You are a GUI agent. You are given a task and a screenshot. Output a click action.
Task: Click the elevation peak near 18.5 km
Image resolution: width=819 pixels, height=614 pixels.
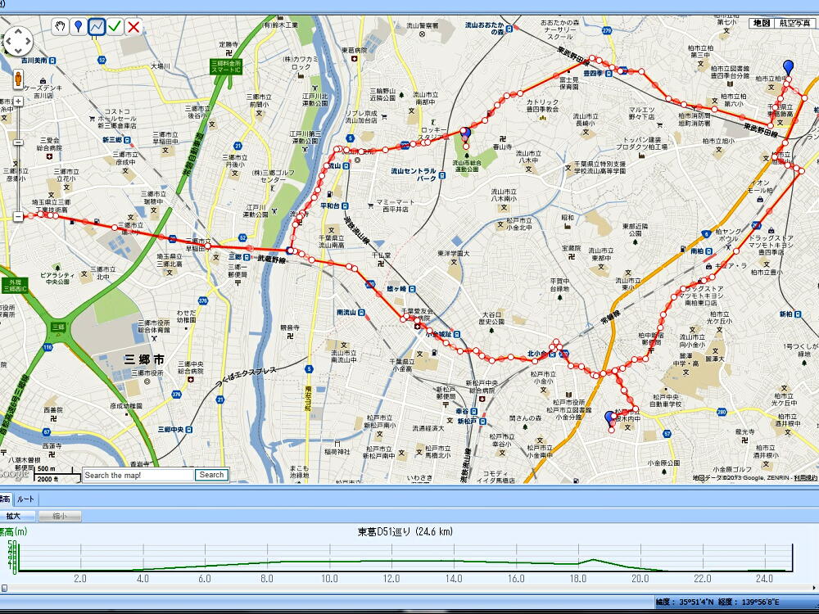pos(593,560)
